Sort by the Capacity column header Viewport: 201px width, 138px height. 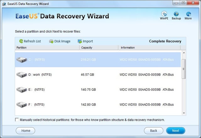coord(99,48)
